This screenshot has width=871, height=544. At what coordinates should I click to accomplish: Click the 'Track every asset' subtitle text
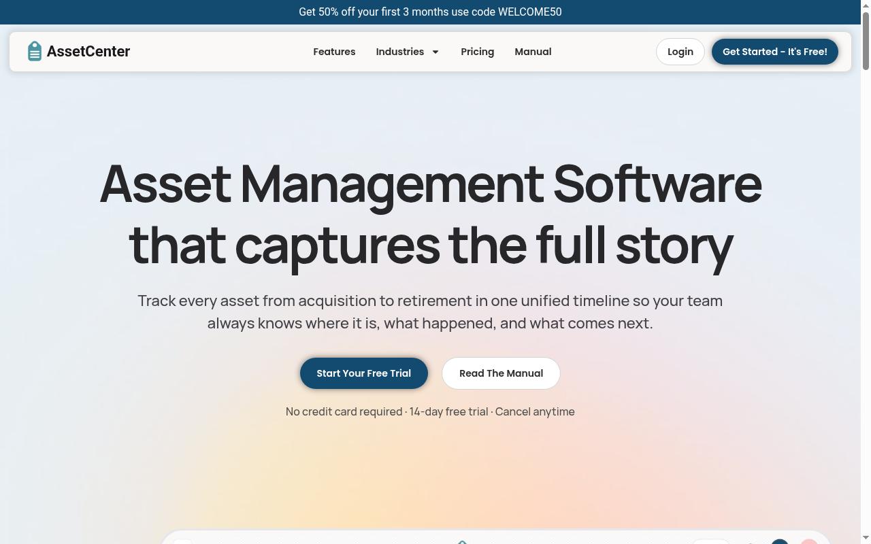point(430,311)
